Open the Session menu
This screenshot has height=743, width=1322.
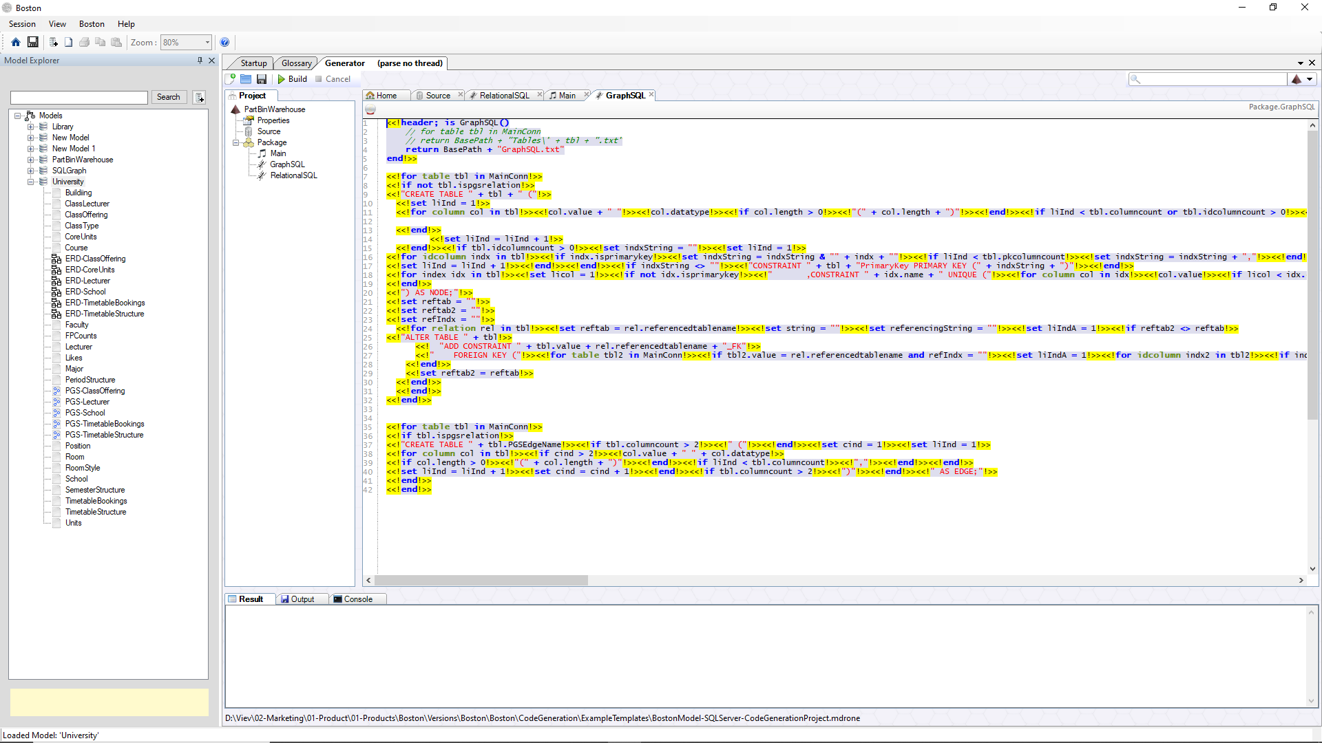22,24
